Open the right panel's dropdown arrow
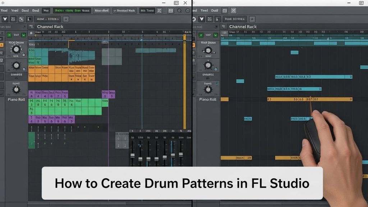This screenshot has height=207, width=368. (201, 19)
